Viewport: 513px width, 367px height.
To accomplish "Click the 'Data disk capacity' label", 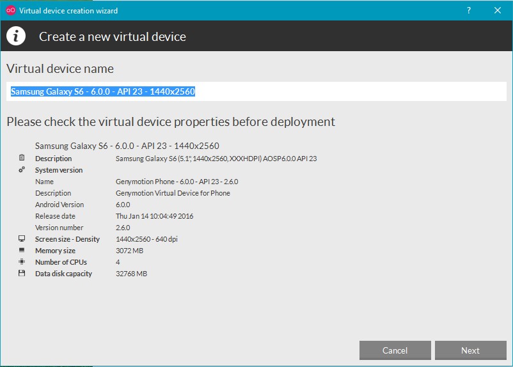I will coord(63,274).
